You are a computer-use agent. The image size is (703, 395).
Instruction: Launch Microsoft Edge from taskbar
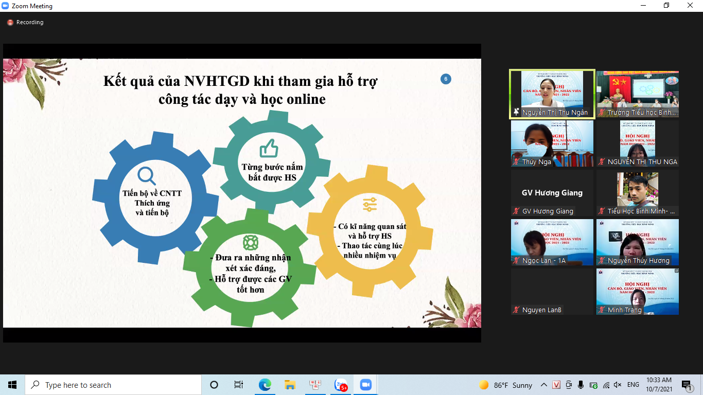[265, 385]
